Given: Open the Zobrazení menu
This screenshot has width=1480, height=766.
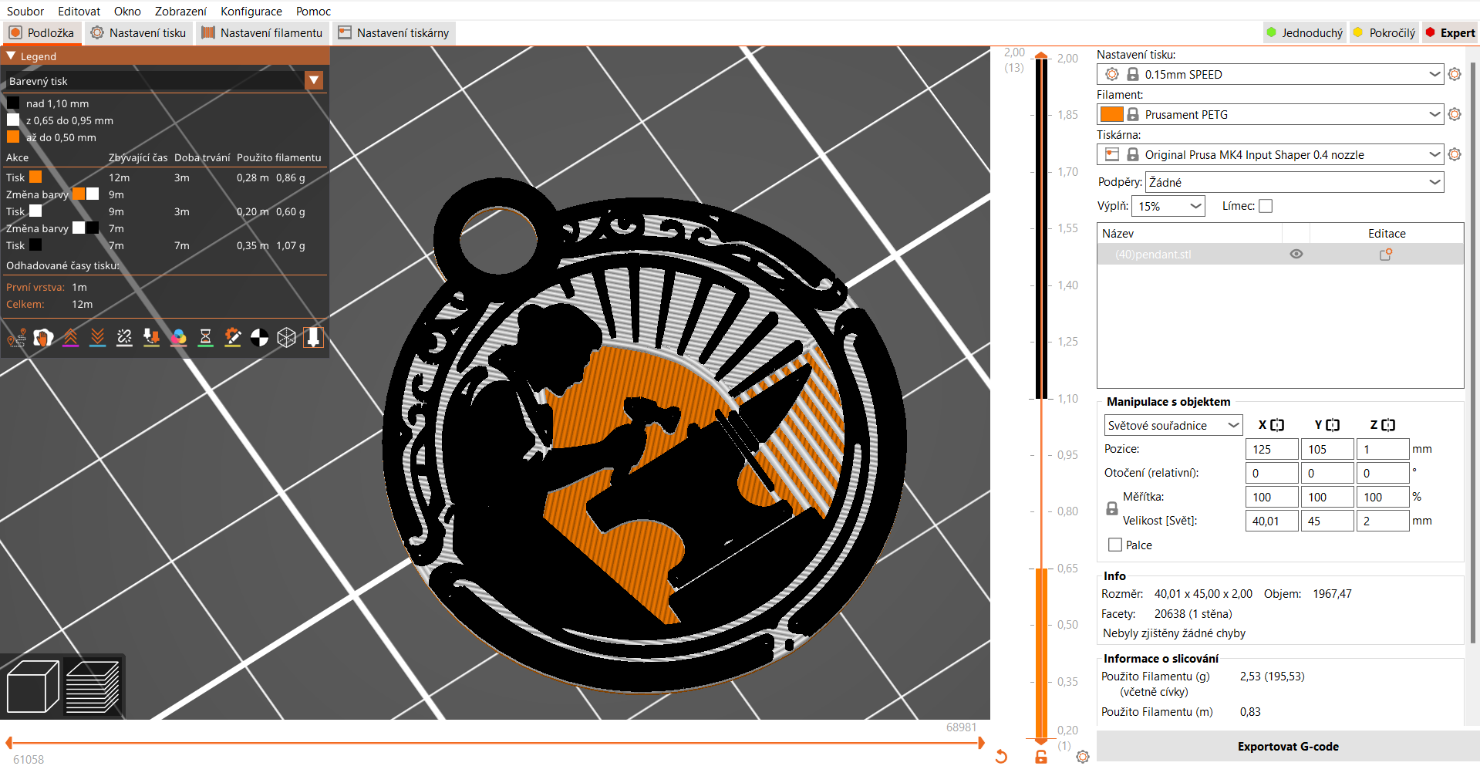Looking at the screenshot, I should [180, 11].
